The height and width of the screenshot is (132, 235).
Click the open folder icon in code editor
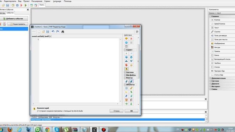(x=43, y=32)
